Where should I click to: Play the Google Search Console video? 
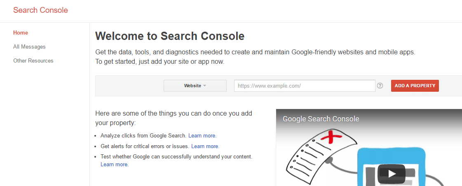tap(392, 174)
